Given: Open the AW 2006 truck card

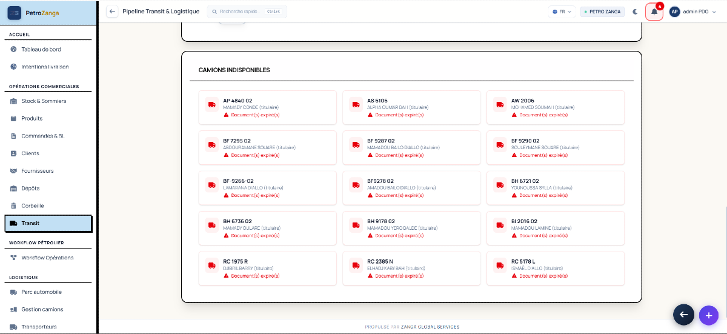Looking at the screenshot, I should coord(556,107).
